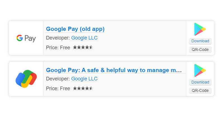Visit the Google LLC developer link for the old app

pos(84,38)
